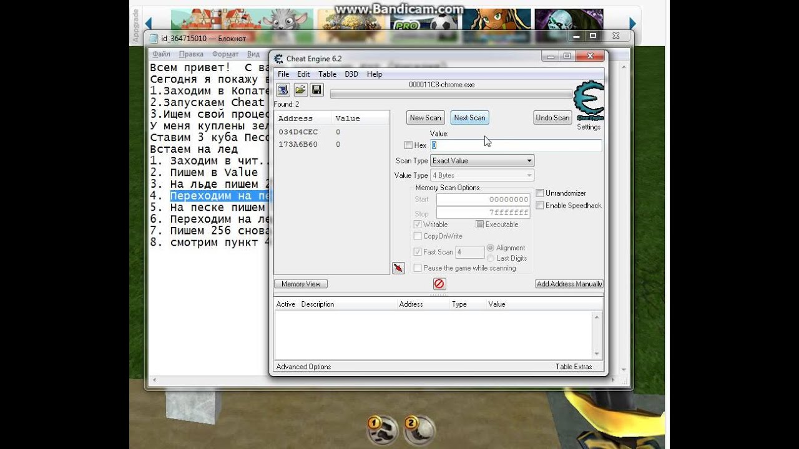Click Notepad line starting Всем привет

point(210,67)
